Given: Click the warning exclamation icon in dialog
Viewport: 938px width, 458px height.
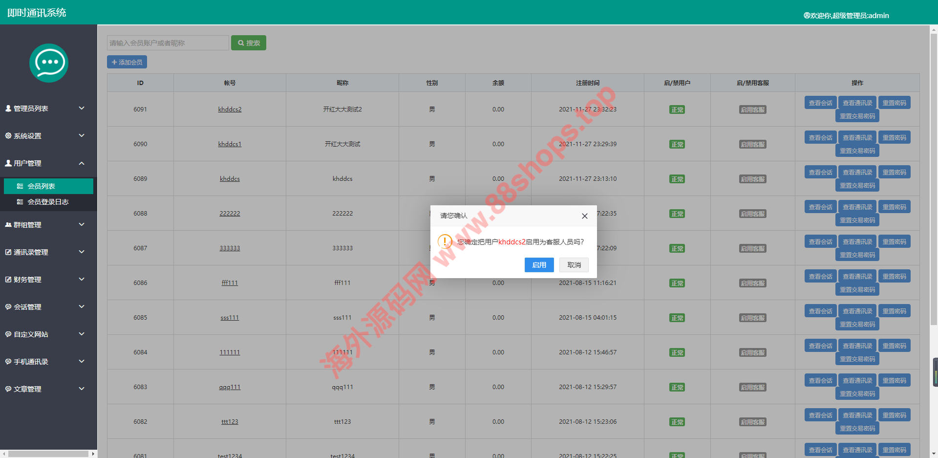Looking at the screenshot, I should [445, 241].
